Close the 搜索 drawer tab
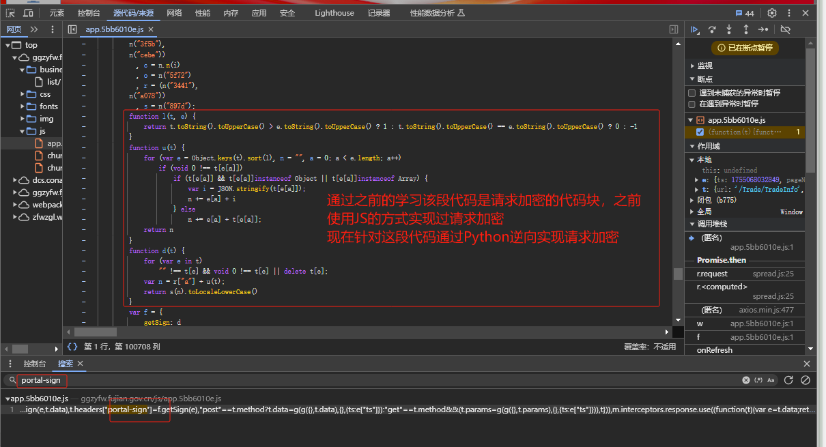Image resolution: width=826 pixels, height=447 pixels. pyautogui.click(x=80, y=364)
